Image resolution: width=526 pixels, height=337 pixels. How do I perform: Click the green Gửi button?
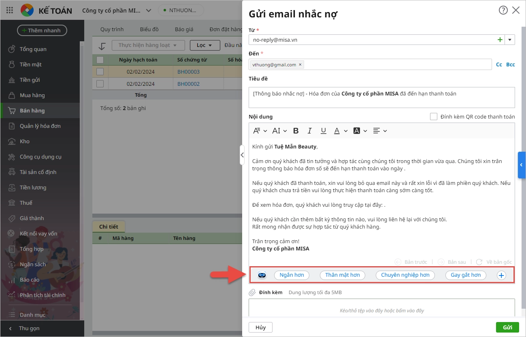(x=507, y=327)
